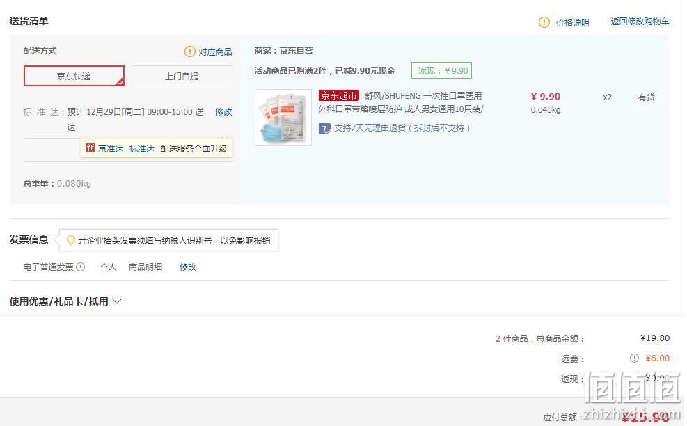
Task: Click the estimated delivery time text
Action: coord(136,119)
